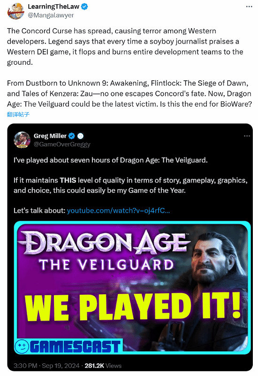Click the Gamescast smiley logo icon
The image size is (258, 376).
pos(22,346)
